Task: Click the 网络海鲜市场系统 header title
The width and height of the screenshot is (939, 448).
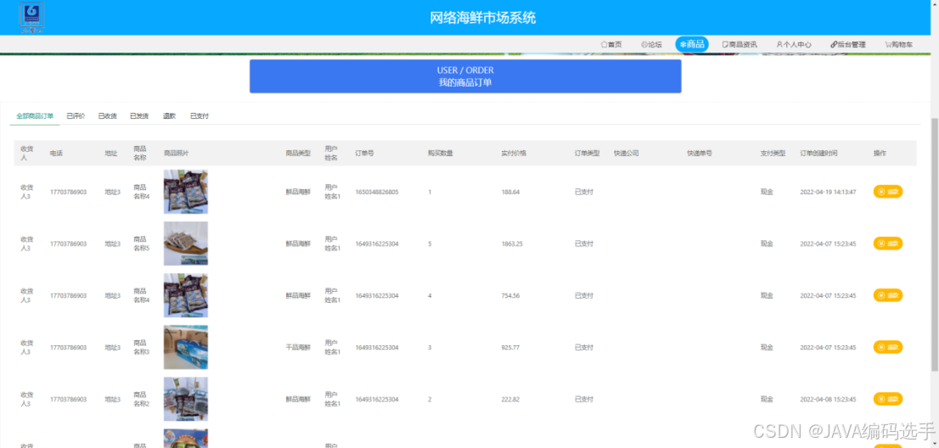Action: (x=483, y=17)
